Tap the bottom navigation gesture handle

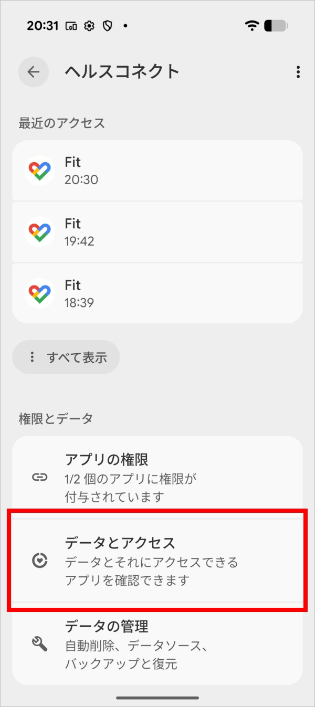pos(157,698)
